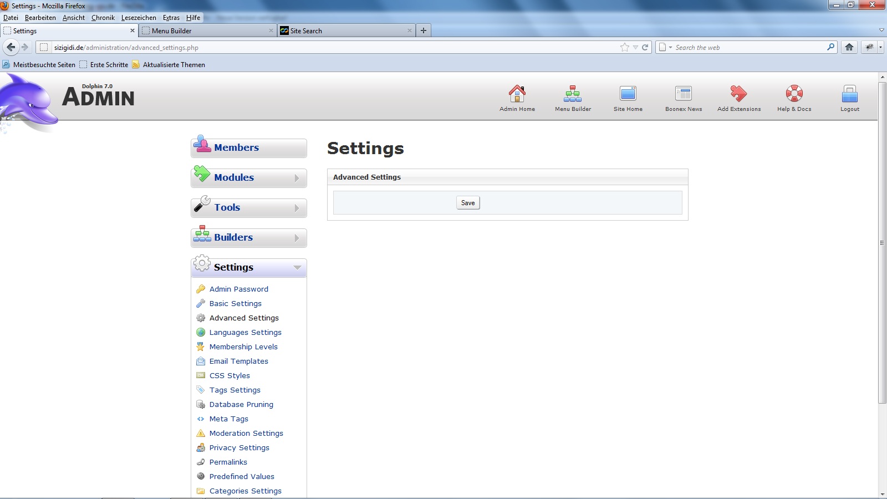The image size is (887, 499).
Task: Open the Membership Levels link
Action: 243,347
